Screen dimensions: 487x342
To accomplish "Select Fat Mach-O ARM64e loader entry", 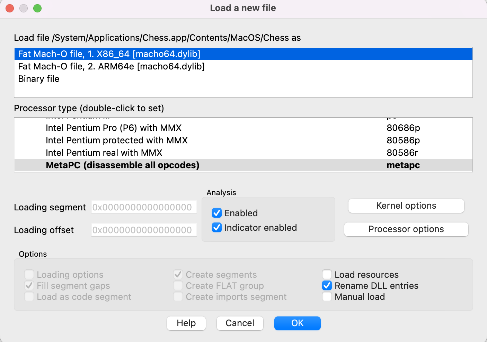I will 111,66.
